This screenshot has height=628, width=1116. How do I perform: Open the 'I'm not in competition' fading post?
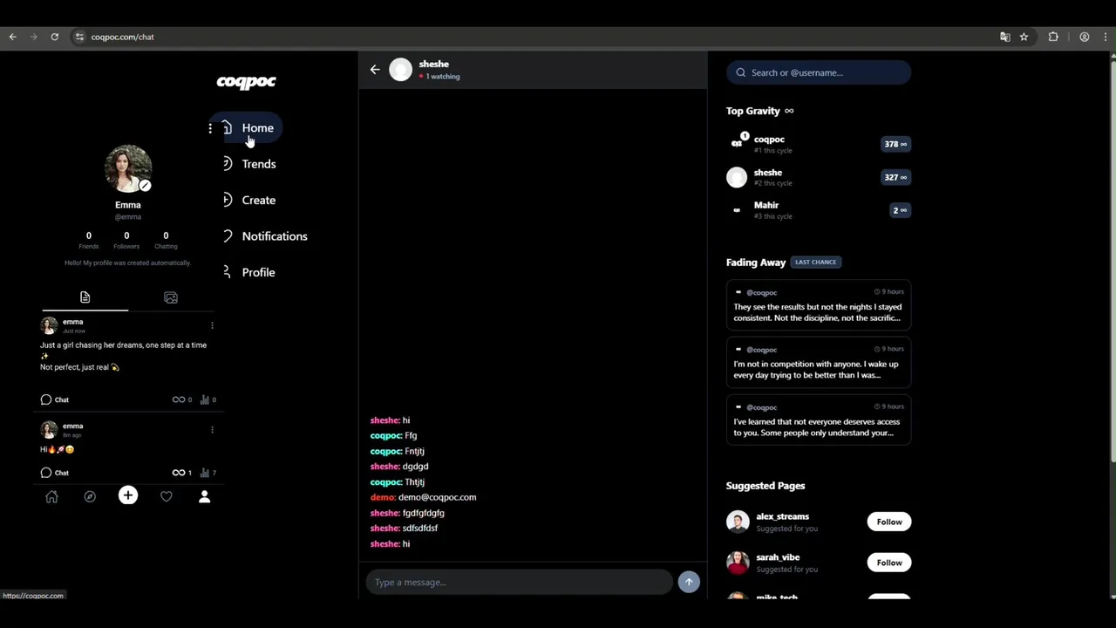coord(819,364)
